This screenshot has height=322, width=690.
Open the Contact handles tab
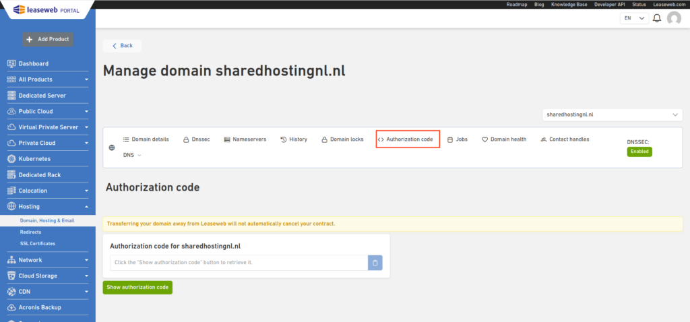click(x=565, y=139)
